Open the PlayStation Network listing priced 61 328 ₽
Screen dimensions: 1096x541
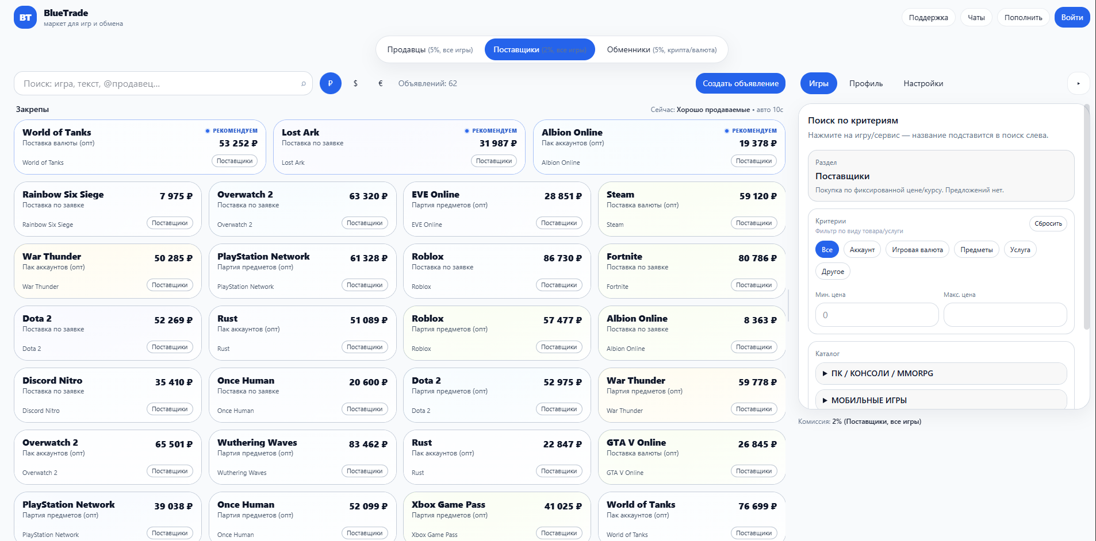(x=302, y=271)
